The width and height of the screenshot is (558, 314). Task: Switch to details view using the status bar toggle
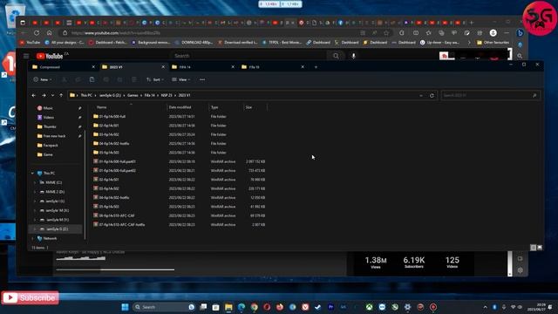(x=533, y=248)
